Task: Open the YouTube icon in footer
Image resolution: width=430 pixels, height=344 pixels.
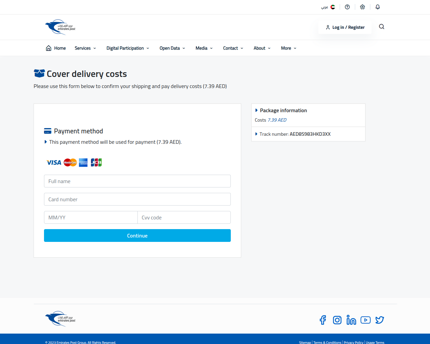Action: pyautogui.click(x=365, y=320)
